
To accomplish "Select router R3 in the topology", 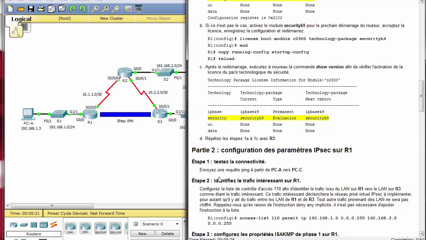I will click(x=160, y=114).
